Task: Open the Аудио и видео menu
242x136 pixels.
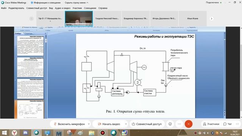Action: coord(63,8)
